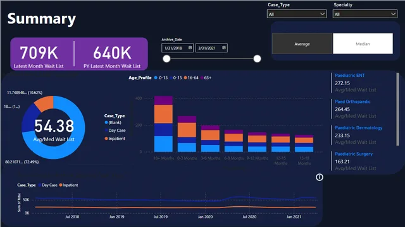Viewport: 405px width, 227px height.
Task: Click the end date field 3/31/2021
Action: click(x=211, y=48)
